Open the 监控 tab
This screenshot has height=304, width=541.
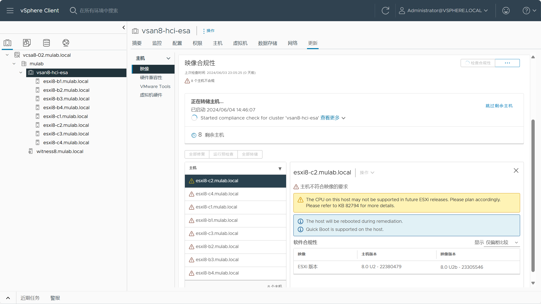157,43
